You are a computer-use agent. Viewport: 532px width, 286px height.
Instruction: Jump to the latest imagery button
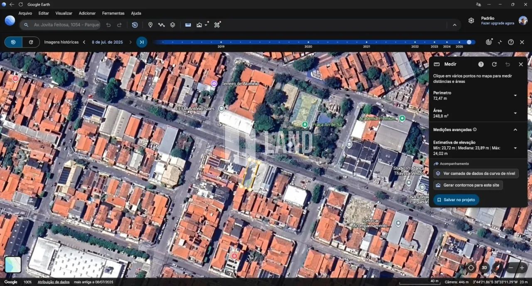point(142,42)
